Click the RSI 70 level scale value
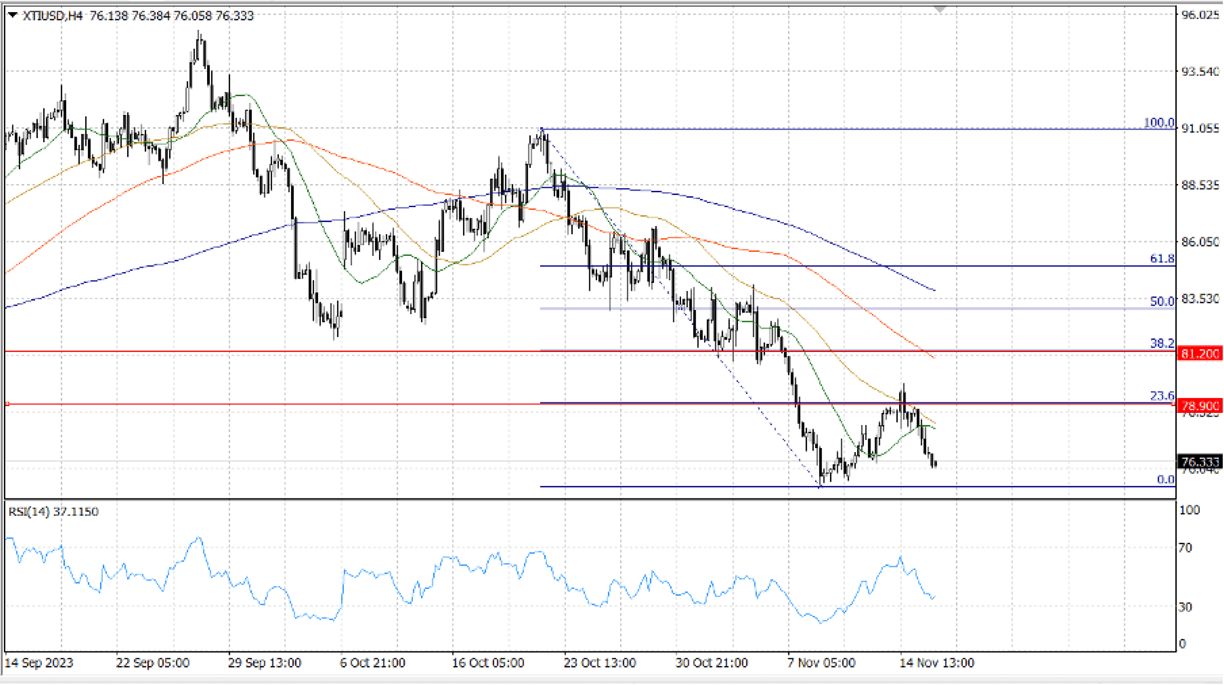The height and width of the screenshot is (685, 1224). coord(1185,548)
